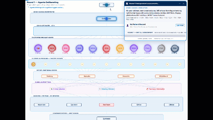This screenshot has width=213, height=120.
Task: Click the PATIENT node
Action: point(106,5)
